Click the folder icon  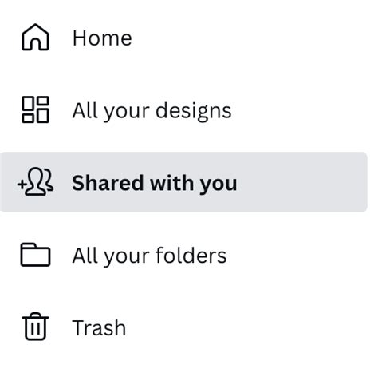coord(35,255)
